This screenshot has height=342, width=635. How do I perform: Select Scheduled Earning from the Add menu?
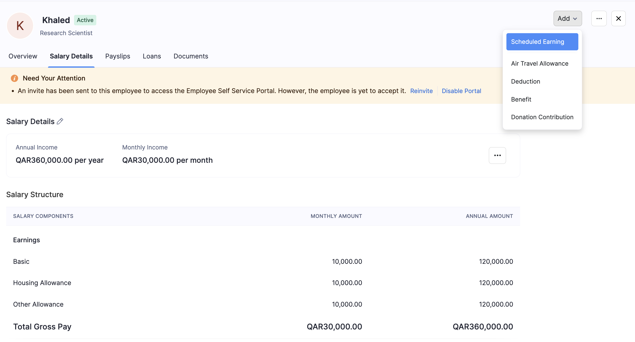pos(542,42)
